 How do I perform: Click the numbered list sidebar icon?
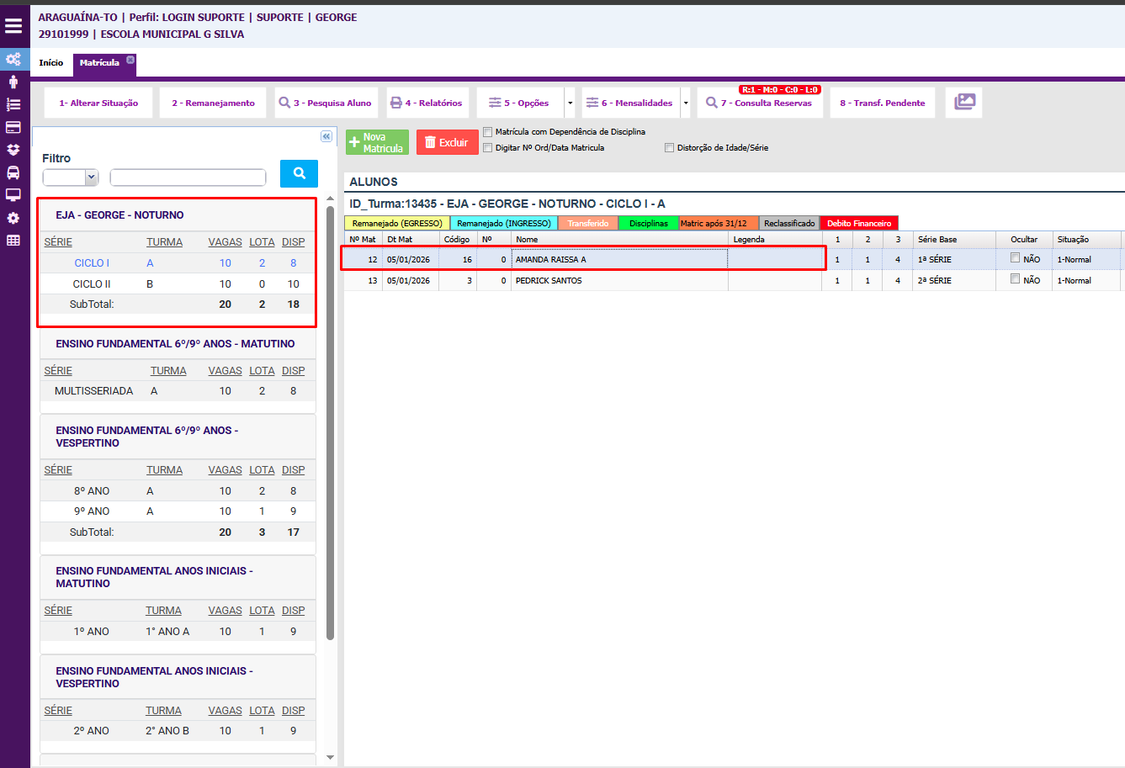click(13, 104)
